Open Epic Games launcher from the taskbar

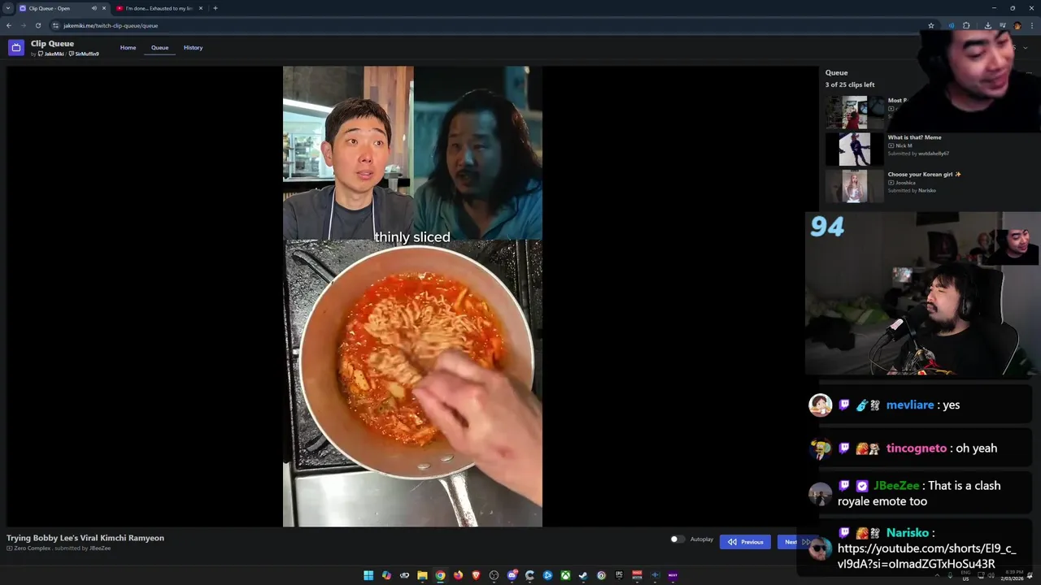pyautogui.click(x=619, y=575)
